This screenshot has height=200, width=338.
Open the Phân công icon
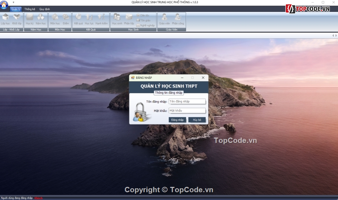178,19
